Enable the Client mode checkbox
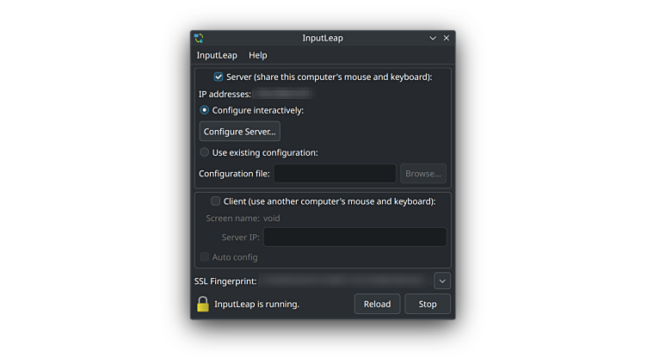The width and height of the screenshot is (647, 364). 216,201
